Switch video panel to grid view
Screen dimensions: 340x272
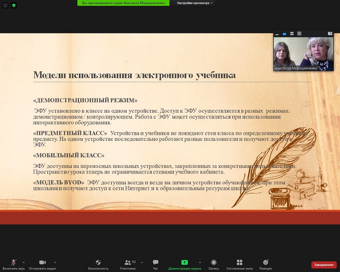(299, 34)
